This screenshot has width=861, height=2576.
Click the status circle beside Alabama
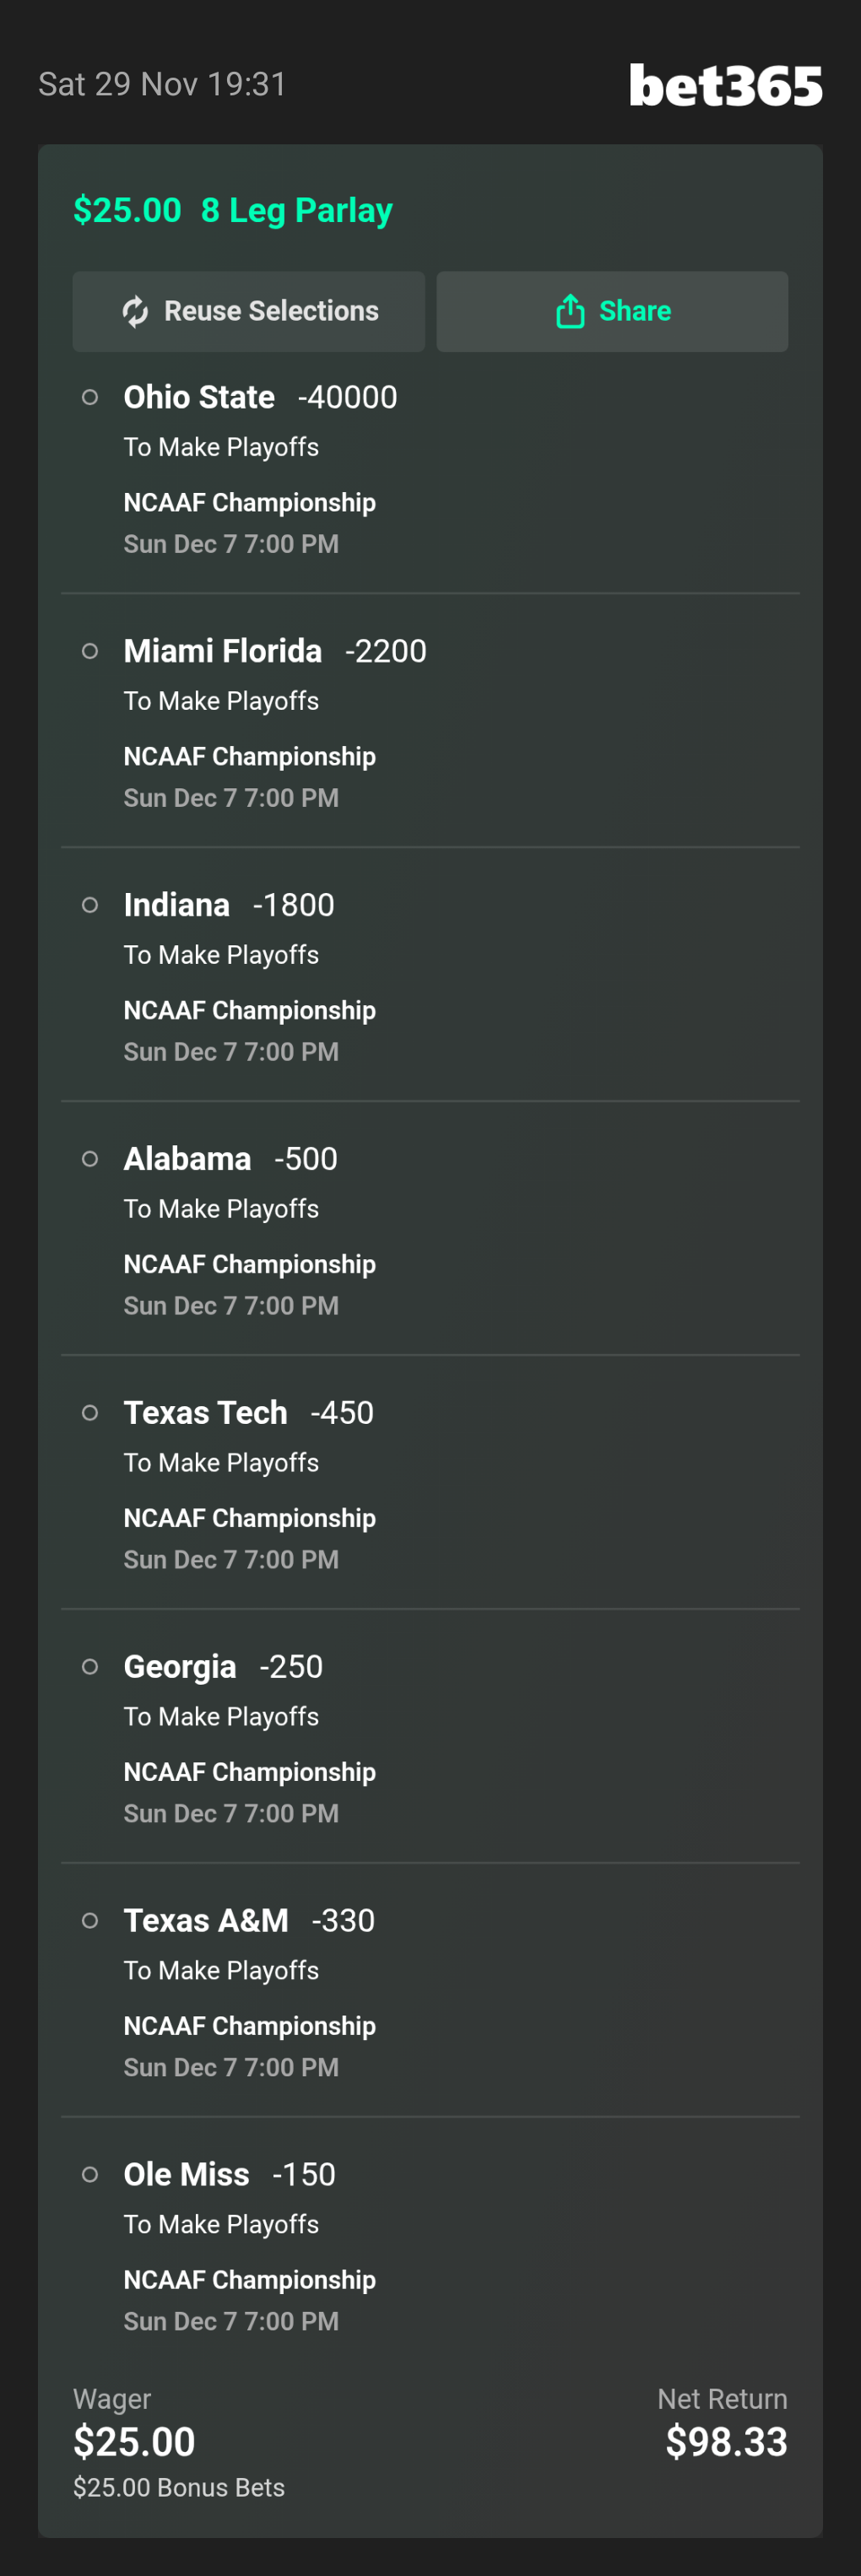click(90, 1160)
